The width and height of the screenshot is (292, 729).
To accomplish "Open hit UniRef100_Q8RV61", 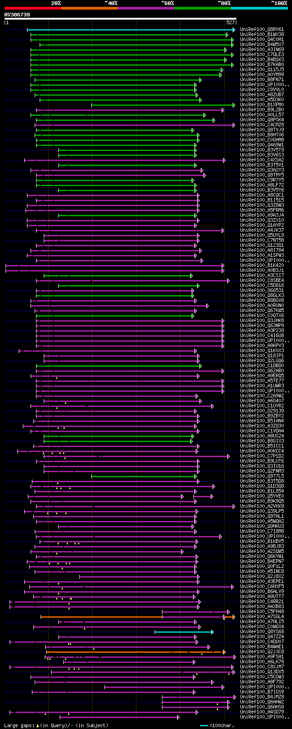I will click(262, 30).
